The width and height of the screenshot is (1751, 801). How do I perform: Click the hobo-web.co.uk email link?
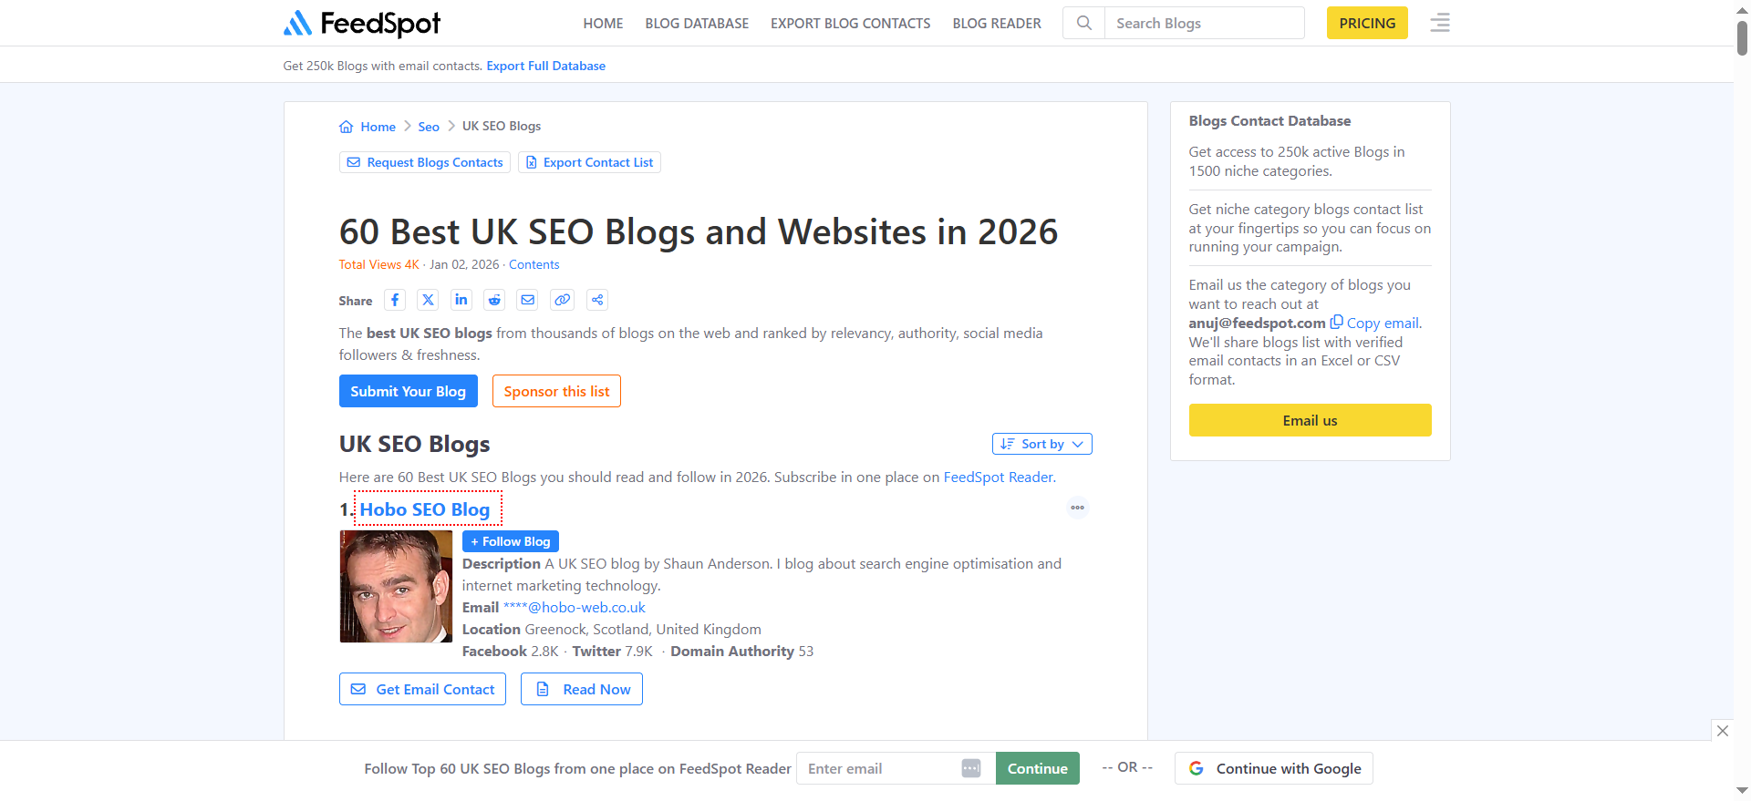574,608
